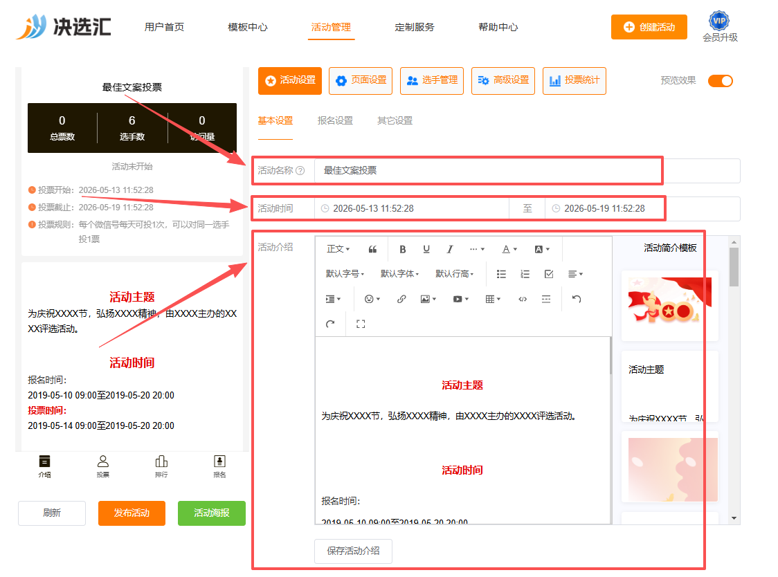This screenshot has height=577, width=778.
Task: Undo the last editor change
Action: [576, 299]
